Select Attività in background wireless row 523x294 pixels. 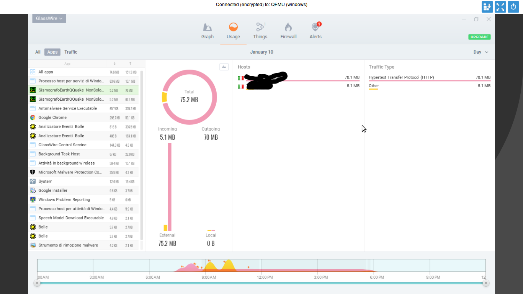click(x=83, y=163)
